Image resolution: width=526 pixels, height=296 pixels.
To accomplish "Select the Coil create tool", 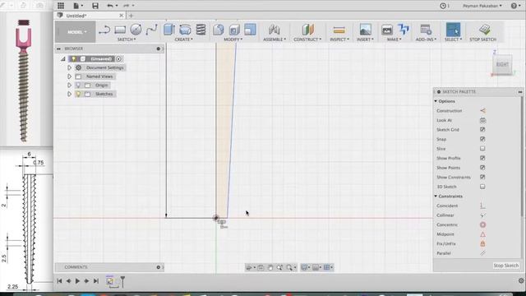I will (201, 30).
